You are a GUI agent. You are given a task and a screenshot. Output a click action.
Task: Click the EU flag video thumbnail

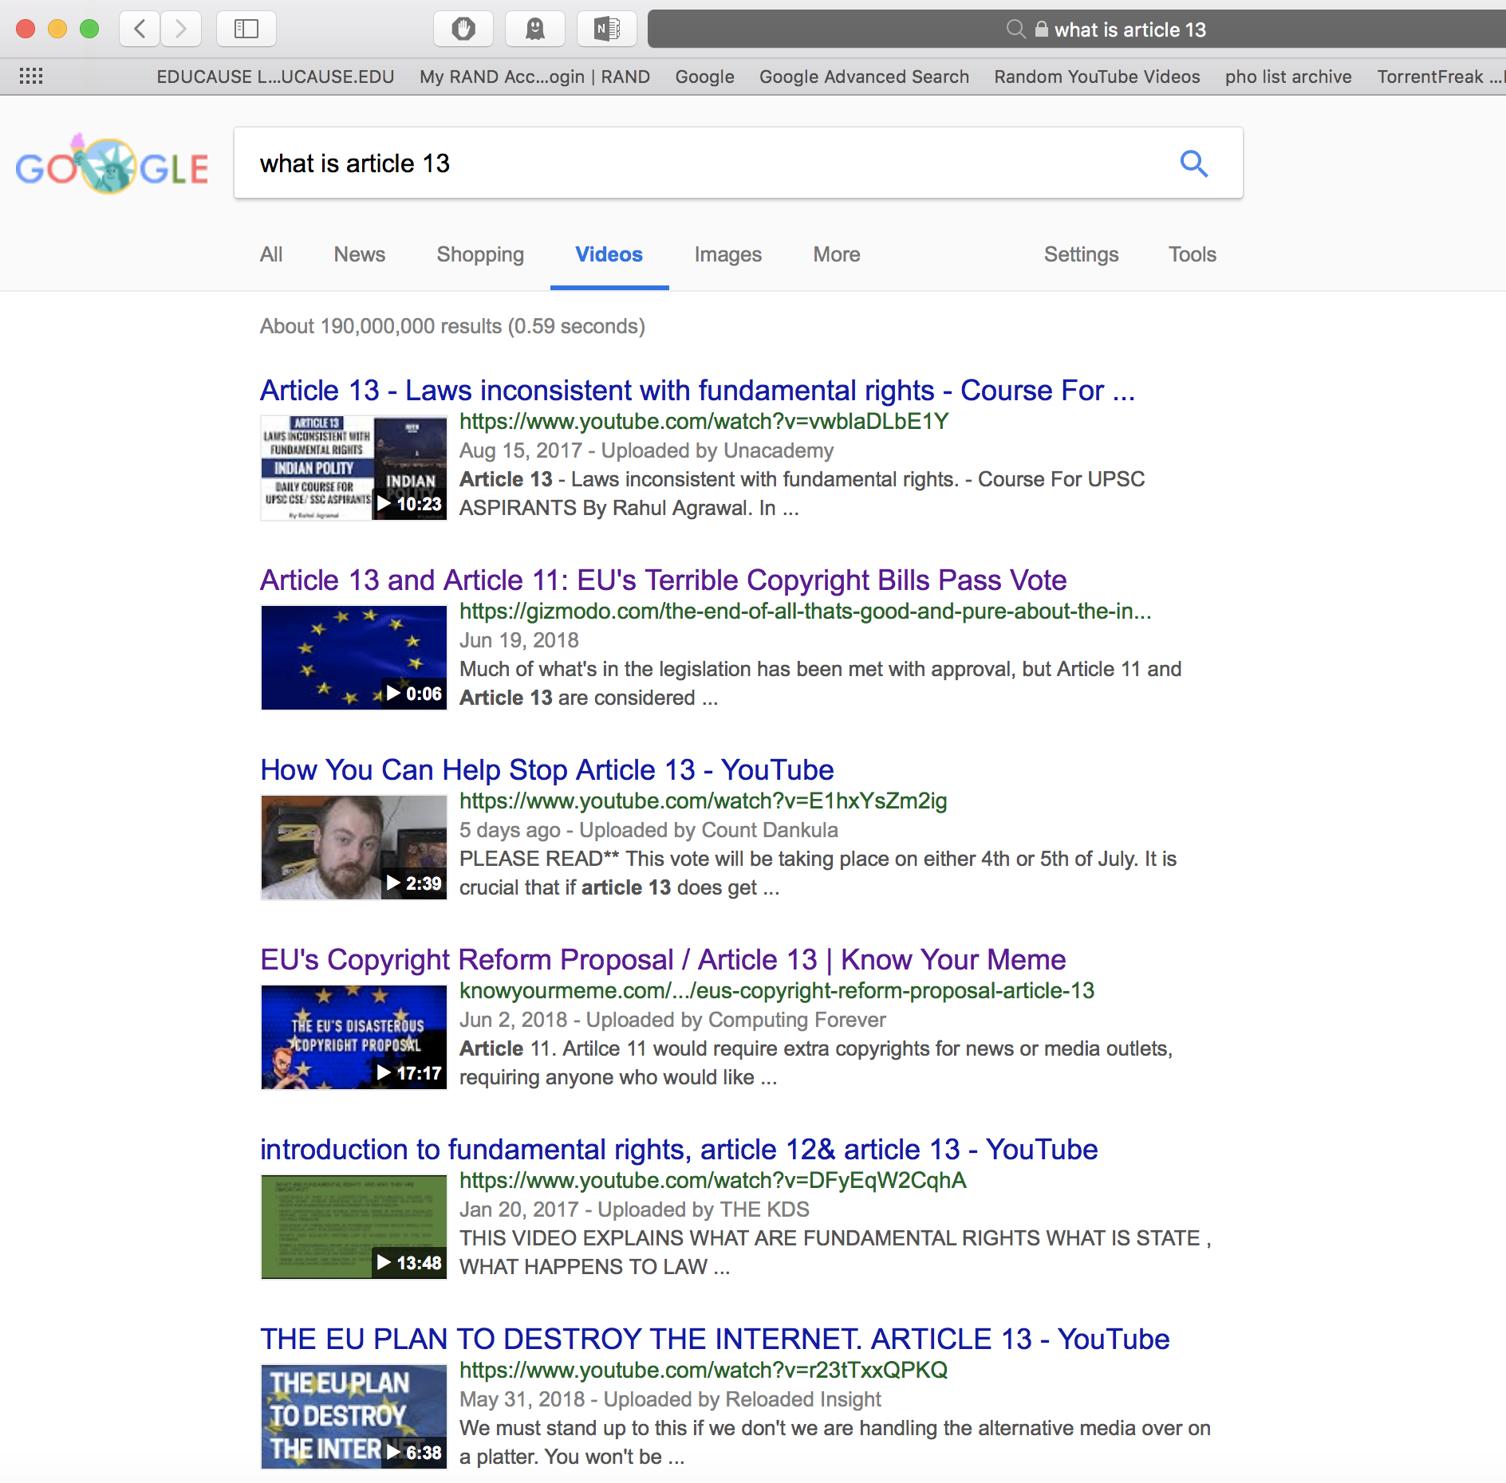tap(353, 658)
